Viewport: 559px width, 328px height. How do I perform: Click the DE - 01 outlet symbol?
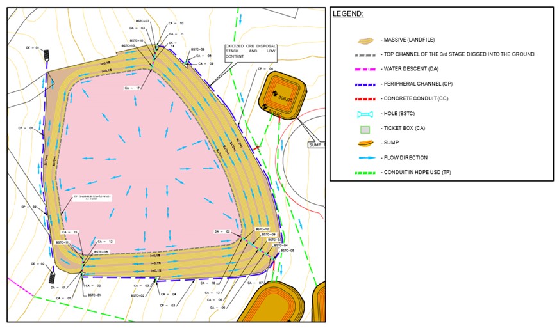[47, 56]
